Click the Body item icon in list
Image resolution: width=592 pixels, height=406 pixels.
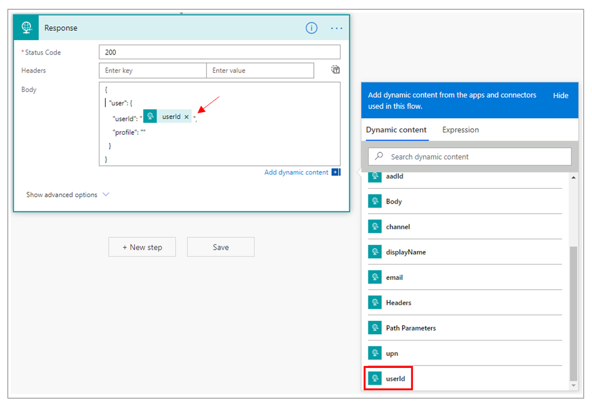(375, 201)
